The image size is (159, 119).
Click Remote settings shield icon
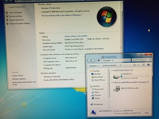click(x=7, y=16)
